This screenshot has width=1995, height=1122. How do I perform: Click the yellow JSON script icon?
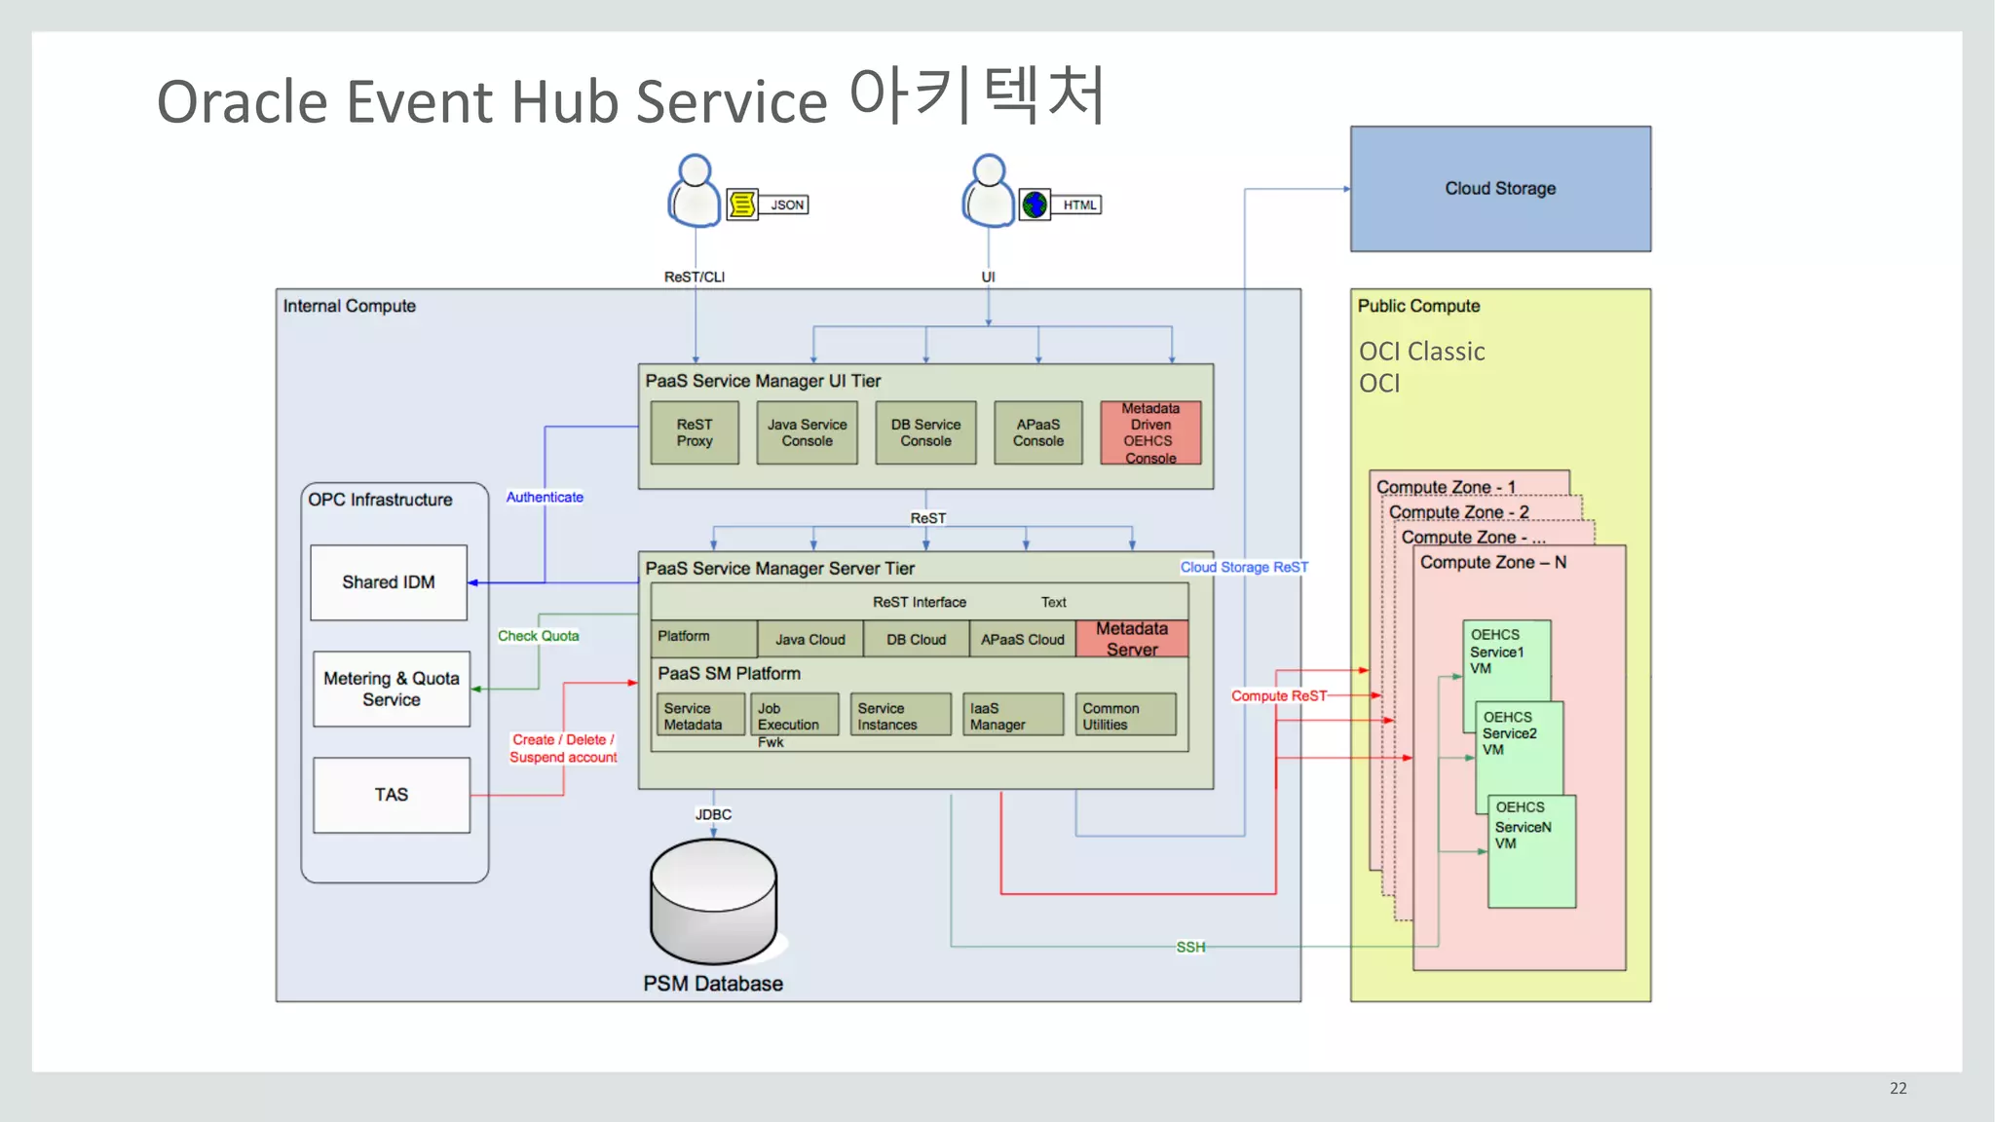(742, 205)
